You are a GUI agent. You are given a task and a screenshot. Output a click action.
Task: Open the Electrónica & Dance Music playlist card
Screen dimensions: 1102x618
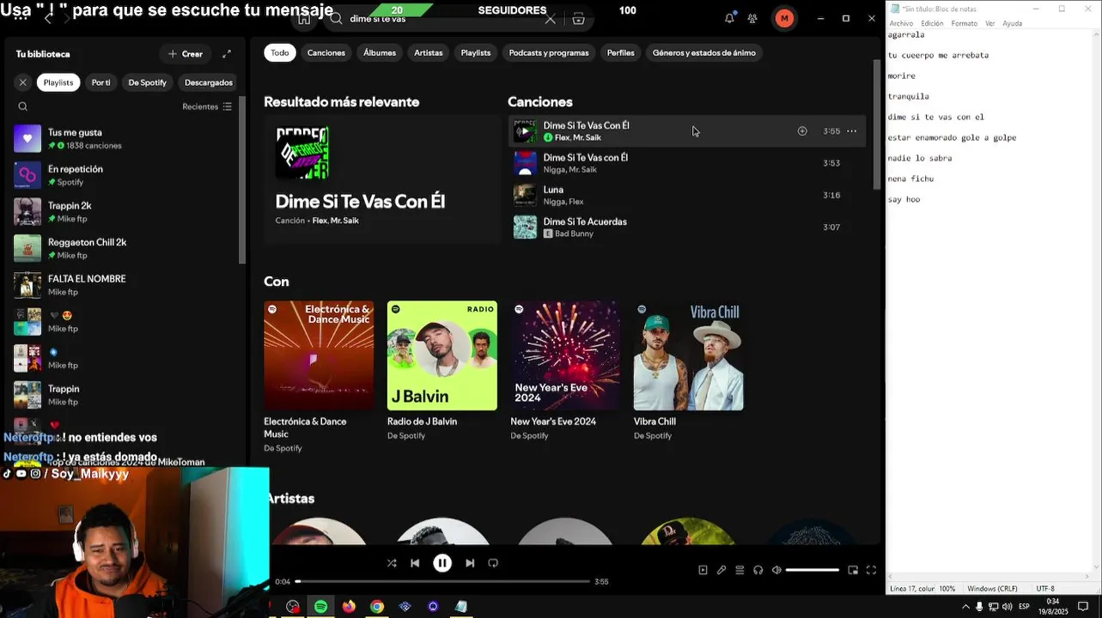point(319,377)
